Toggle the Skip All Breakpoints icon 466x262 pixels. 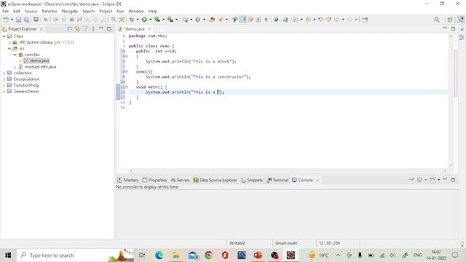(x=45, y=20)
